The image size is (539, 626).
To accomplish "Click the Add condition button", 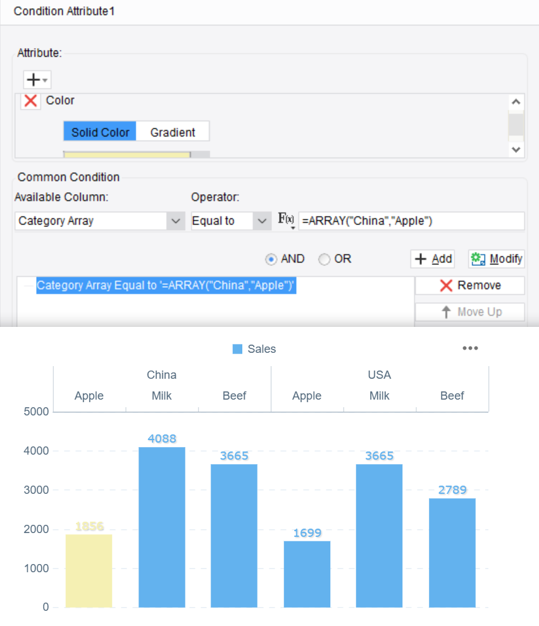I will [433, 259].
